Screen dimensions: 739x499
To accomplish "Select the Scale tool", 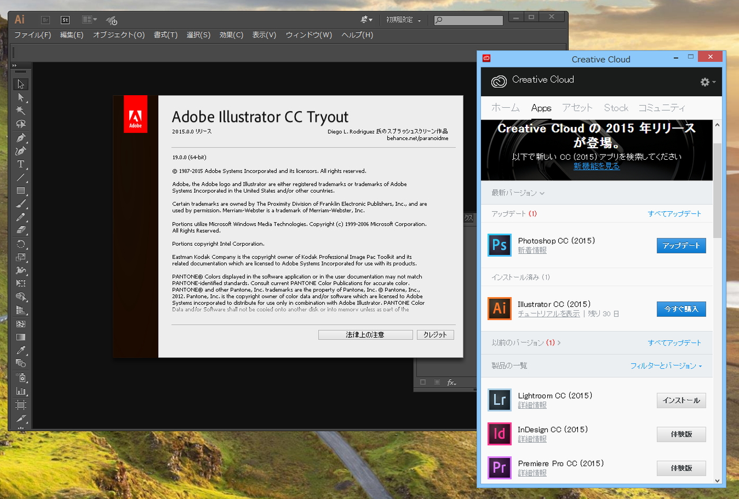I will click(x=21, y=257).
